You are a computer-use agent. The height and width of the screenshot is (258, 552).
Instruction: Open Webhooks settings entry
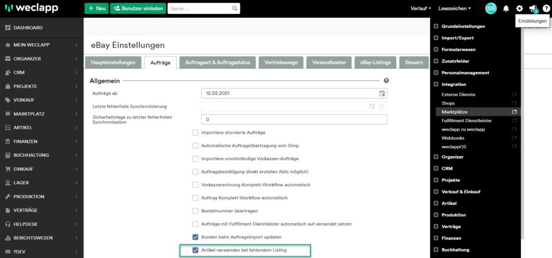point(453,138)
